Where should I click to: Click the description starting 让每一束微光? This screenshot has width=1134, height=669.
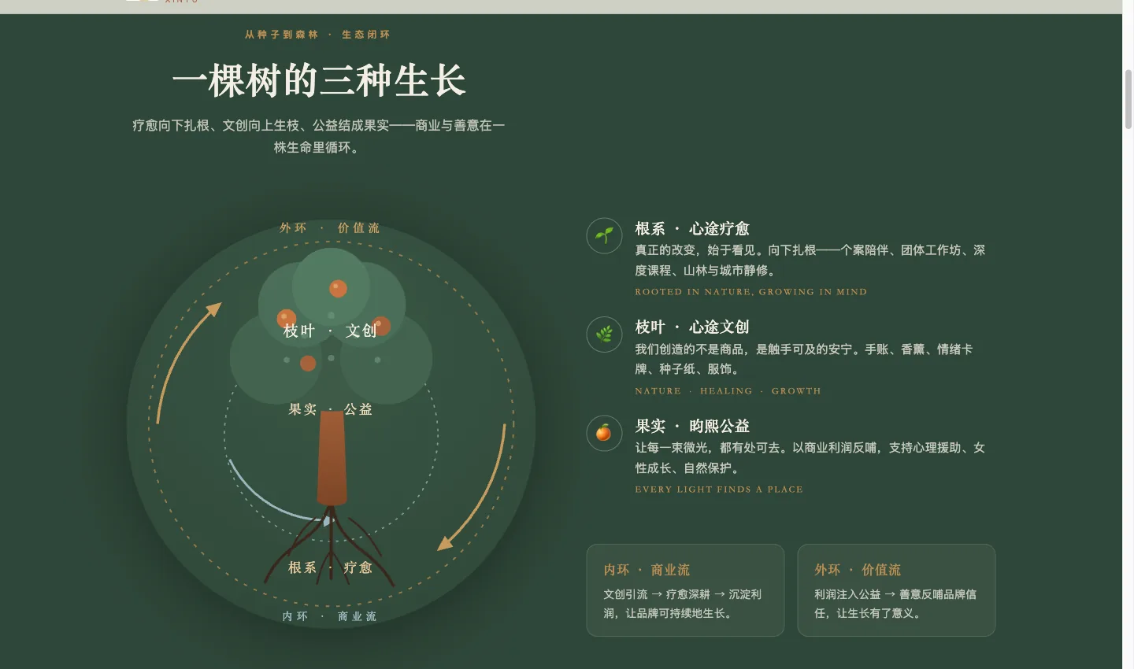pos(810,457)
